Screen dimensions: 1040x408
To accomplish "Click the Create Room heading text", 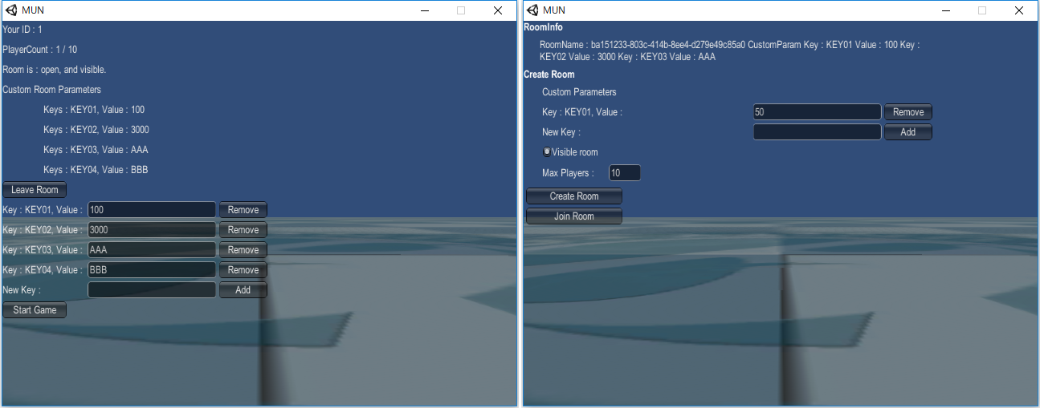I will pyautogui.click(x=549, y=75).
